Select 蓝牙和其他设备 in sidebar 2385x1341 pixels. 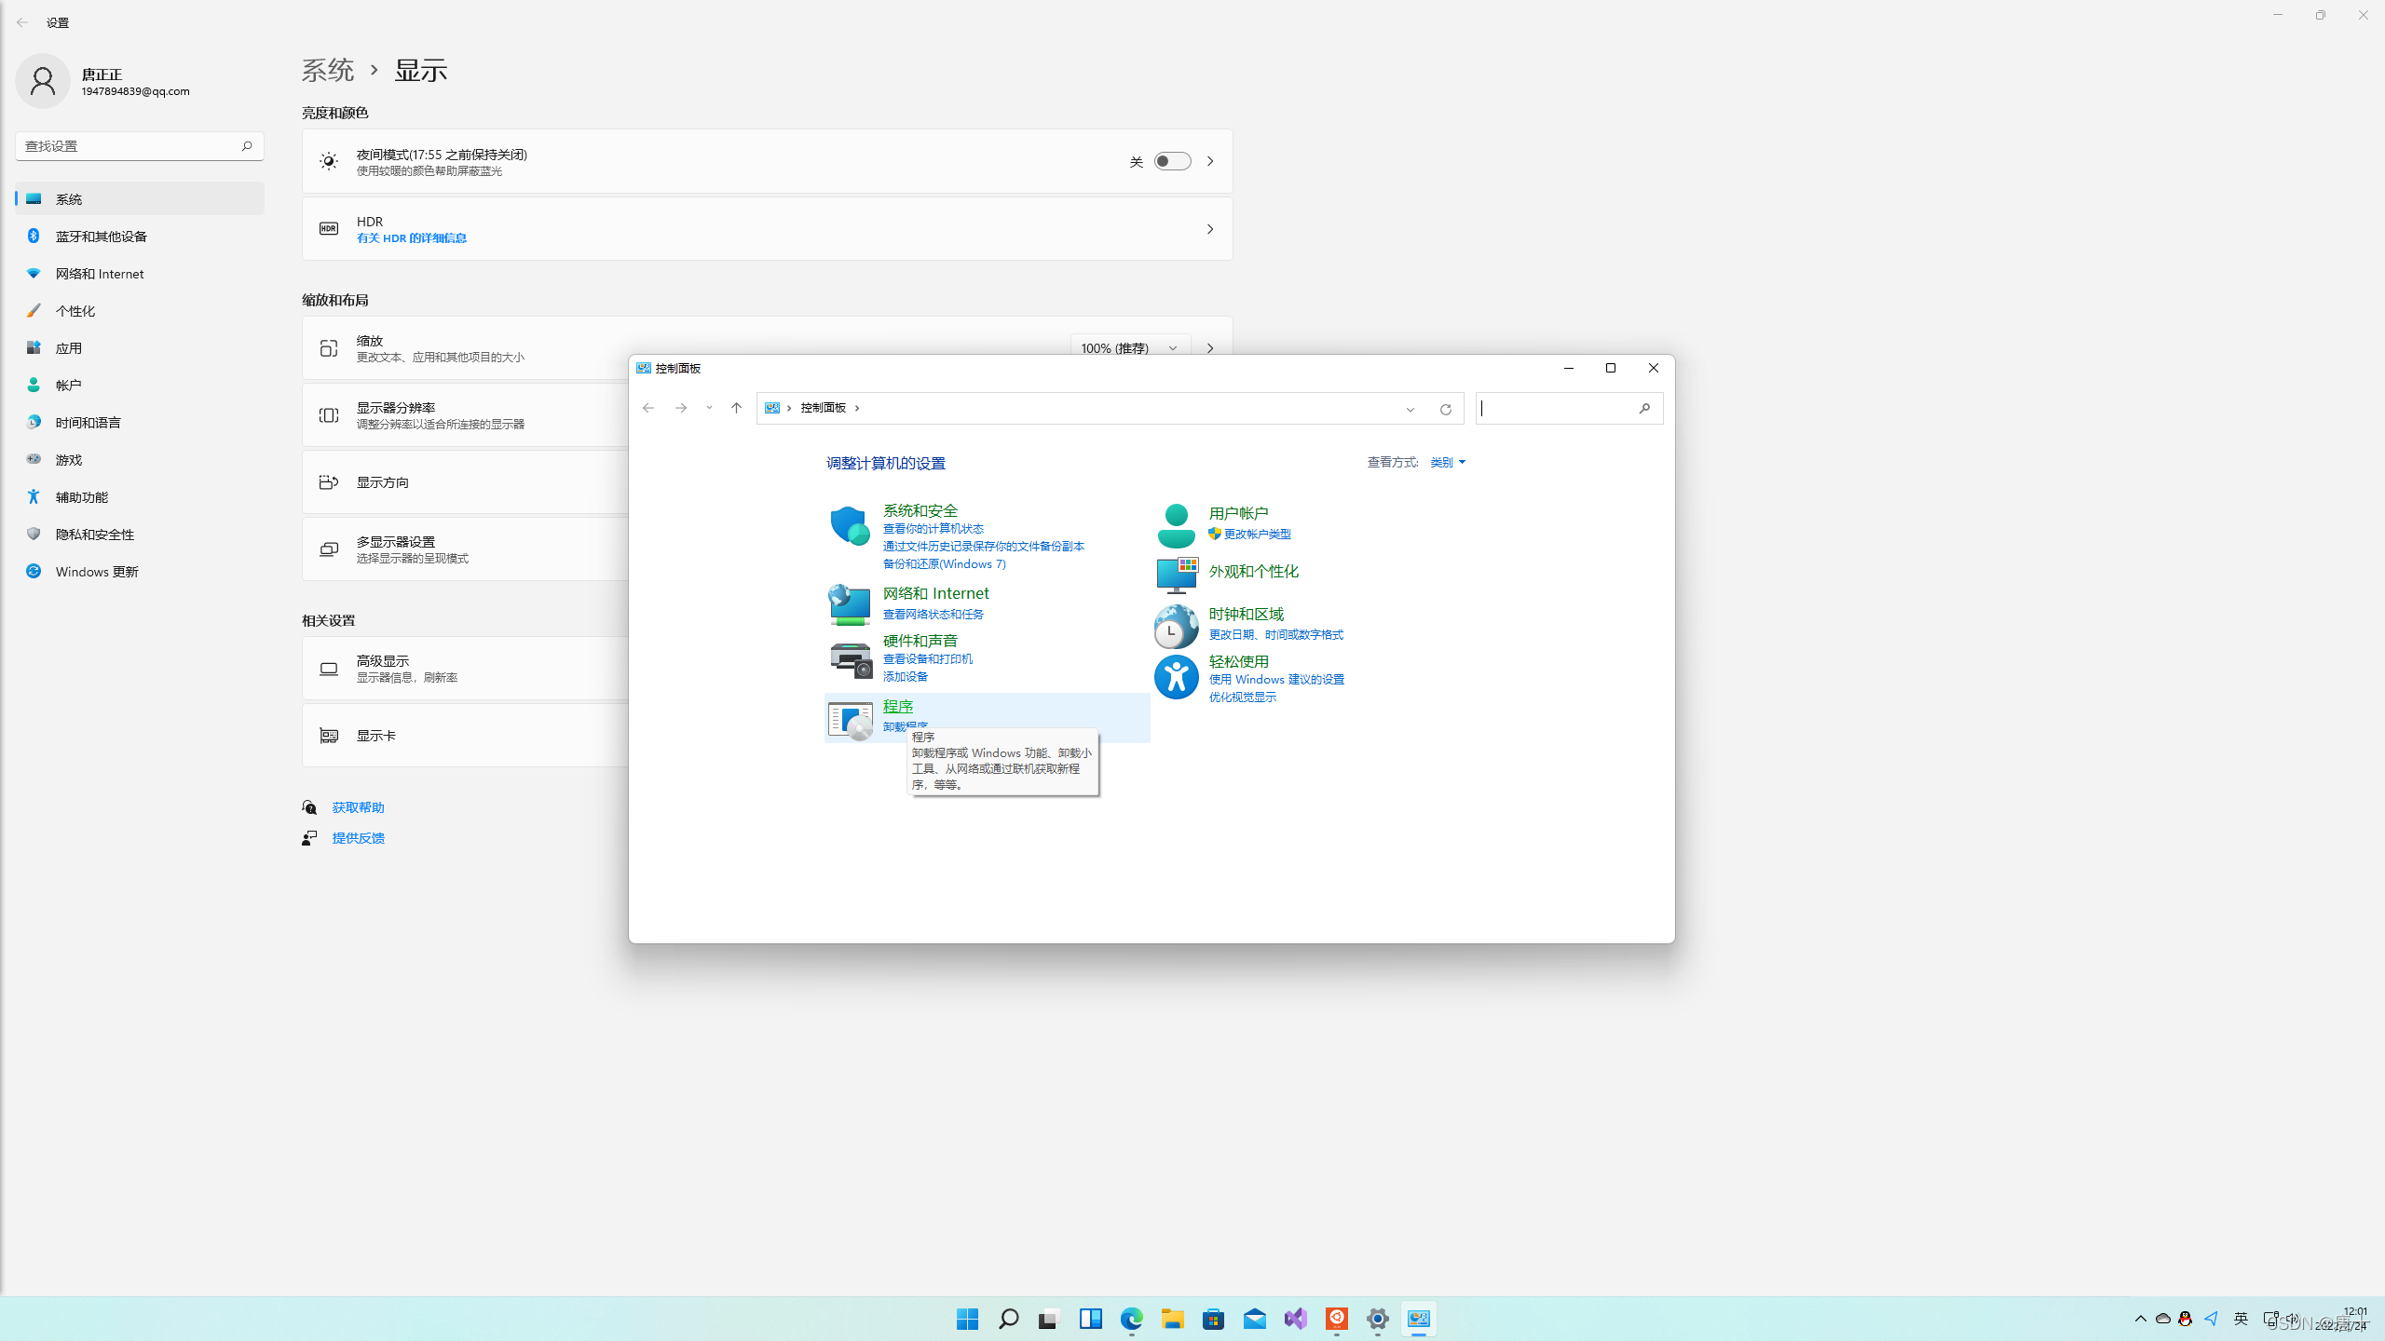pyautogui.click(x=140, y=237)
